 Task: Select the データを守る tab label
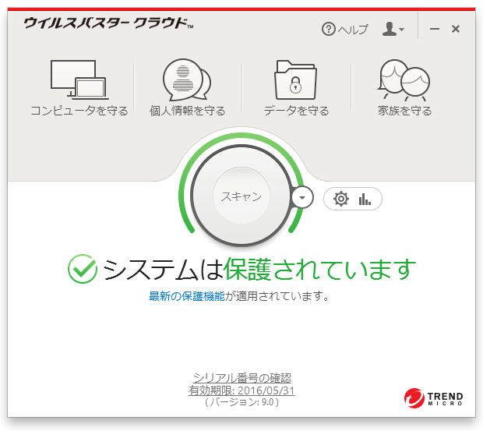[x=296, y=111]
